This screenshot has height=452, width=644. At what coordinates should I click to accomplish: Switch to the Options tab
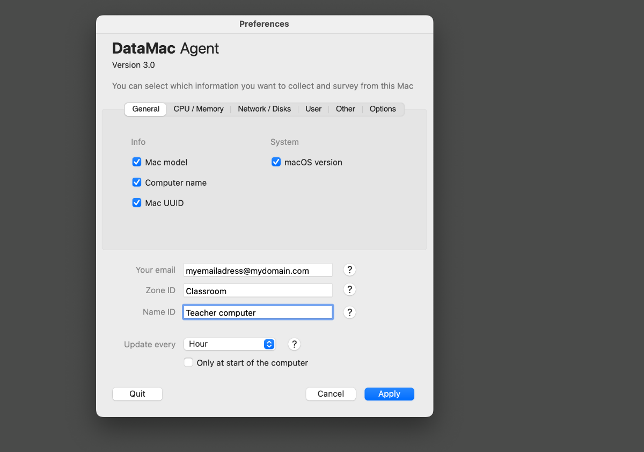[383, 109]
